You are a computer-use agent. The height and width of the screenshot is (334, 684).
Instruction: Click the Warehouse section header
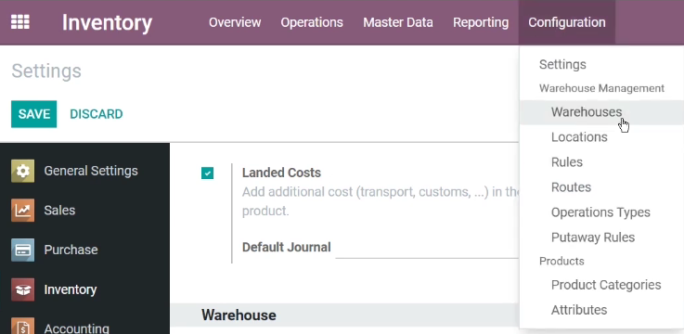(239, 315)
